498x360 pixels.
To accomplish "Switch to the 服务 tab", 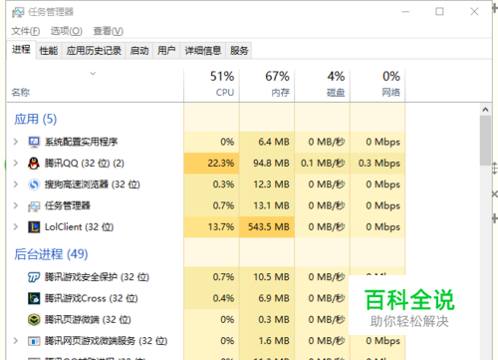I will click(239, 51).
